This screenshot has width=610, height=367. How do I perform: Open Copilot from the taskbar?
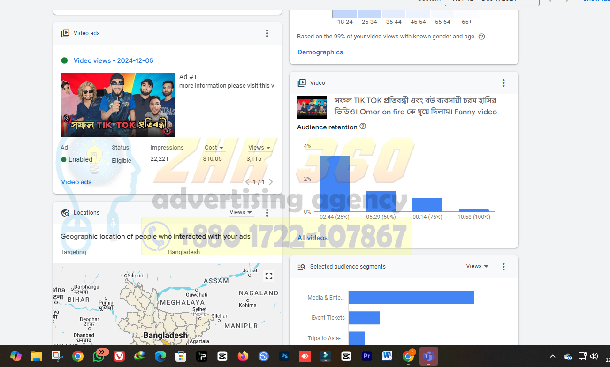[x=16, y=356]
